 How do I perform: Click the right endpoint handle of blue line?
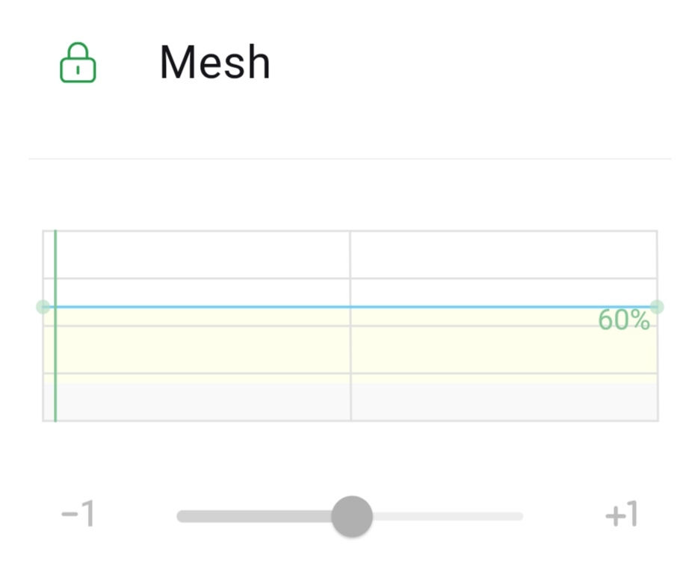coord(657,307)
